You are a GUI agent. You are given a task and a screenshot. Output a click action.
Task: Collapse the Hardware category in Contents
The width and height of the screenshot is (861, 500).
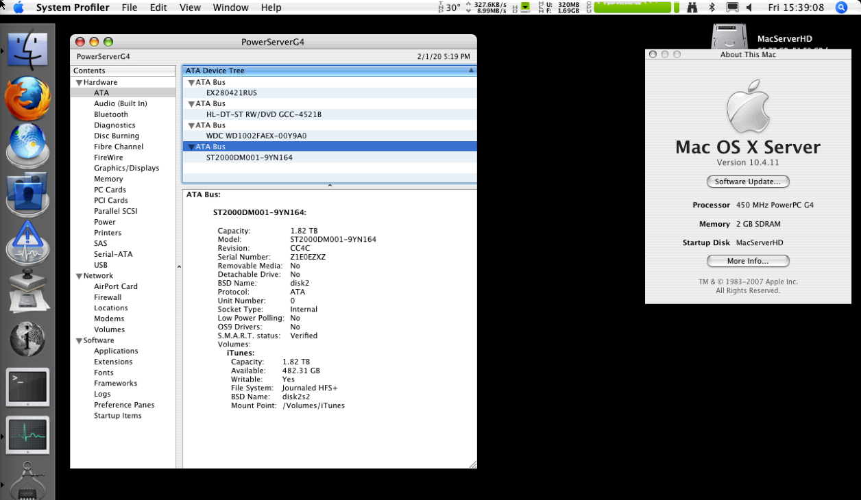(x=79, y=82)
